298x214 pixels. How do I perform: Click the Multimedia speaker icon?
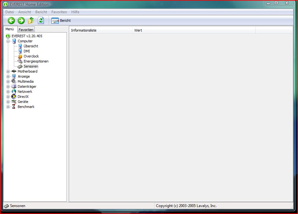(x=14, y=81)
